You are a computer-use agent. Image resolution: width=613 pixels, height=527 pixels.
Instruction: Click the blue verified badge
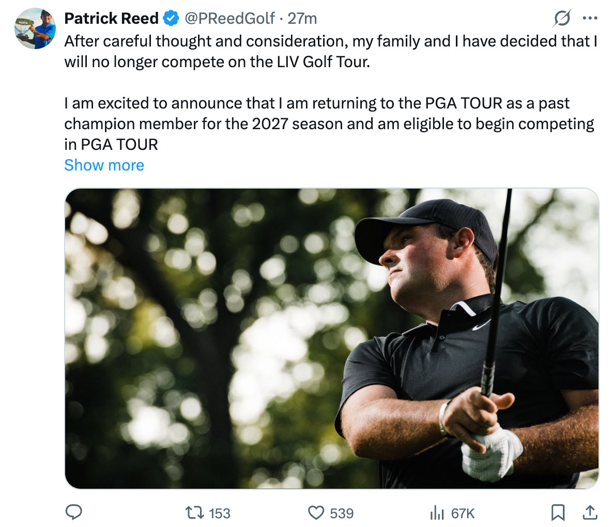tap(171, 18)
